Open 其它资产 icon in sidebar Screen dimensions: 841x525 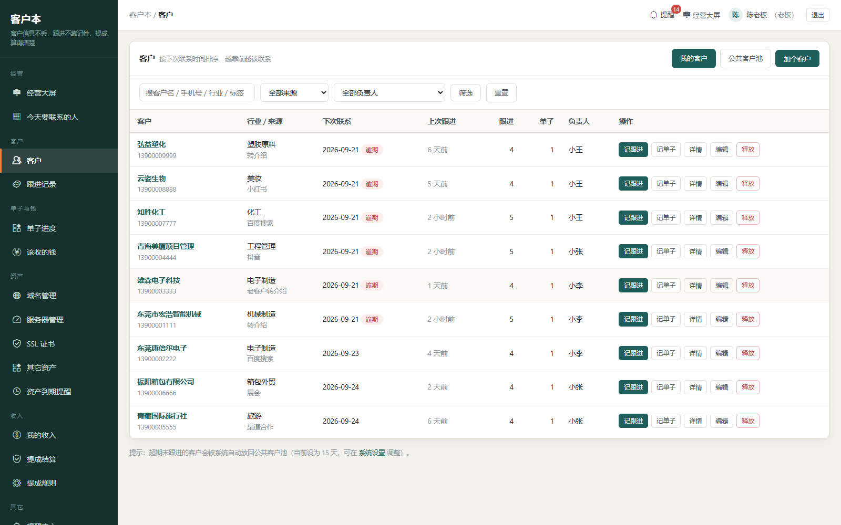[17, 367]
